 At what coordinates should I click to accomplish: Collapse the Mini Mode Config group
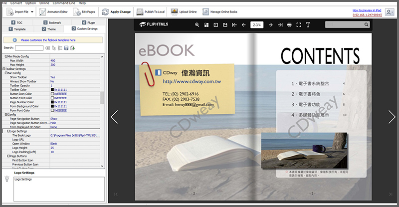pyautogui.click(x=6, y=56)
